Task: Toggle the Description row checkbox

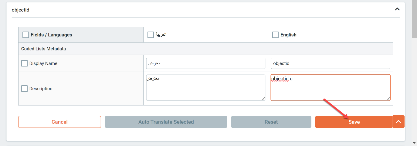Action: coord(24,89)
